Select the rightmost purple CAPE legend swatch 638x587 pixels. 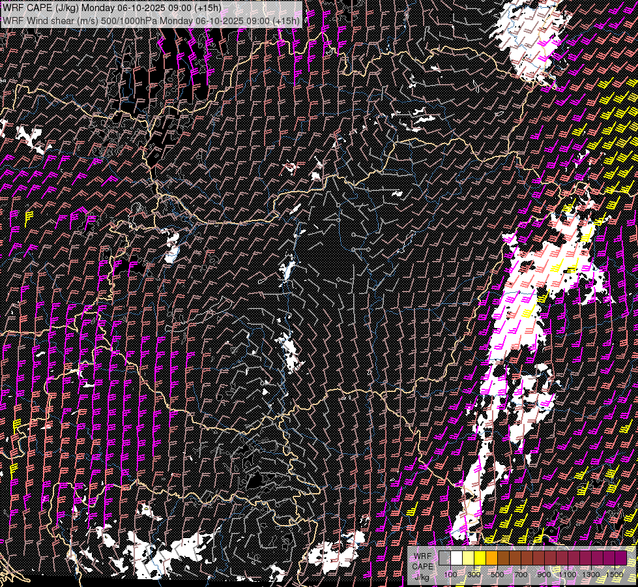[620, 558]
